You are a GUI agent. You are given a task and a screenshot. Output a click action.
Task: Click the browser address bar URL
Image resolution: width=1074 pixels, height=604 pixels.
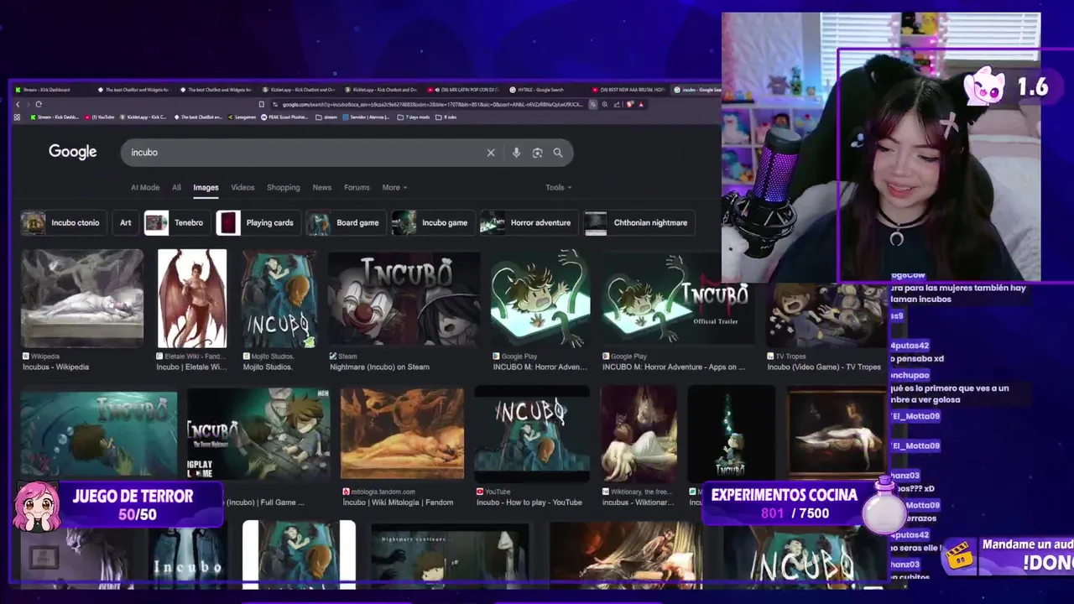point(432,105)
